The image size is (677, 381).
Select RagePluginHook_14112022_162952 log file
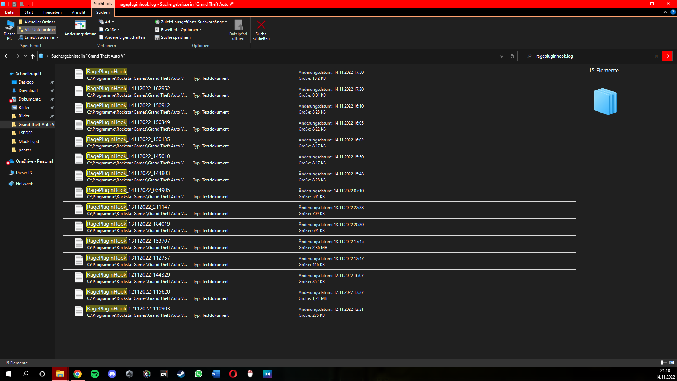[x=128, y=89]
